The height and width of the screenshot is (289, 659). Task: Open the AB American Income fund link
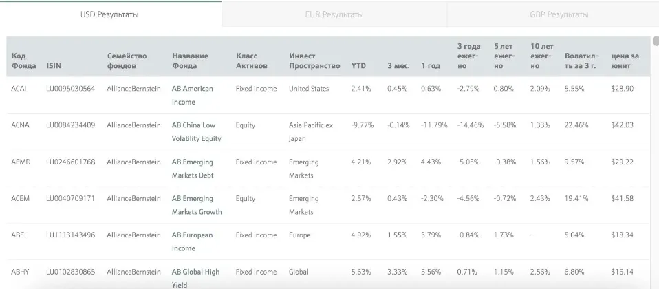pyautogui.click(x=193, y=96)
